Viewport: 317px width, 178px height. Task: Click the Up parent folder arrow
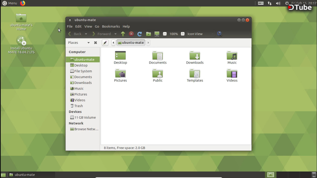pyautogui.click(x=123, y=34)
